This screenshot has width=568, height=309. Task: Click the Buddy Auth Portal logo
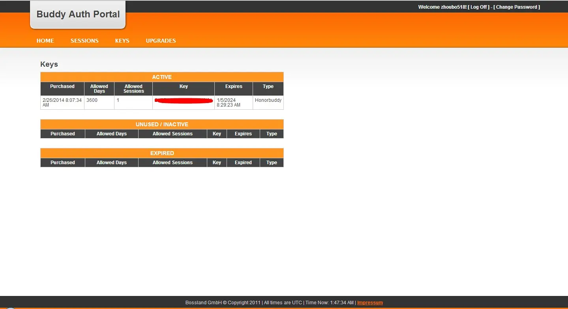78,15
